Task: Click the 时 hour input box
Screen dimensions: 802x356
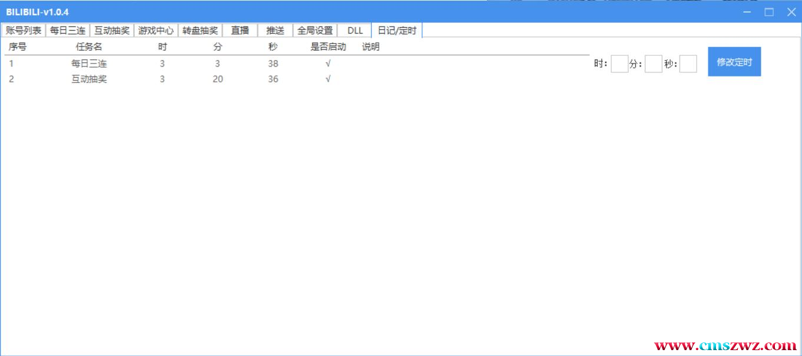Action: (619, 64)
